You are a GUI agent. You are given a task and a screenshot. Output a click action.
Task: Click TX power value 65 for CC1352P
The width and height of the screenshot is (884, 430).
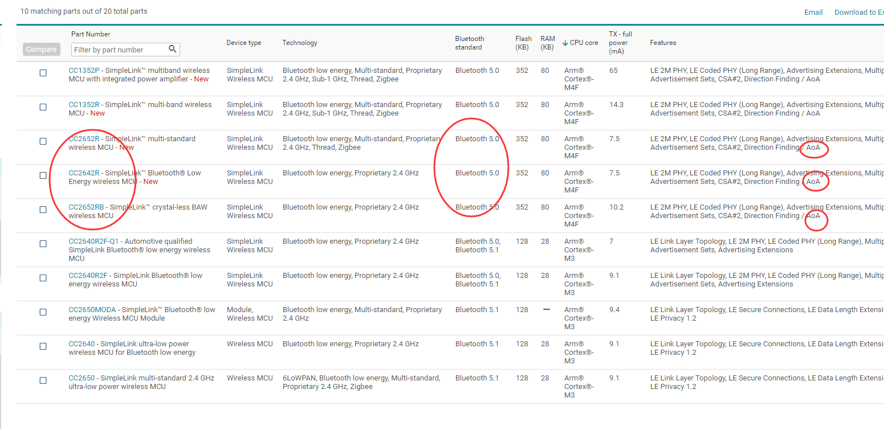[613, 71]
